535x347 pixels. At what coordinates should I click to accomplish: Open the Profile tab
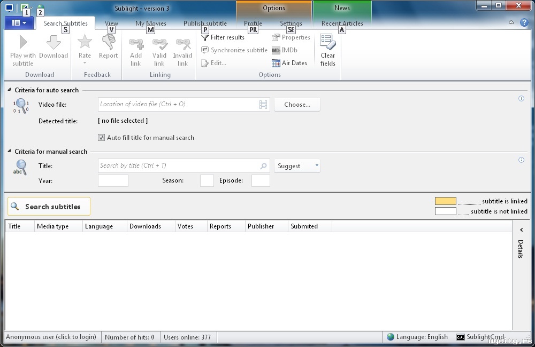253,23
